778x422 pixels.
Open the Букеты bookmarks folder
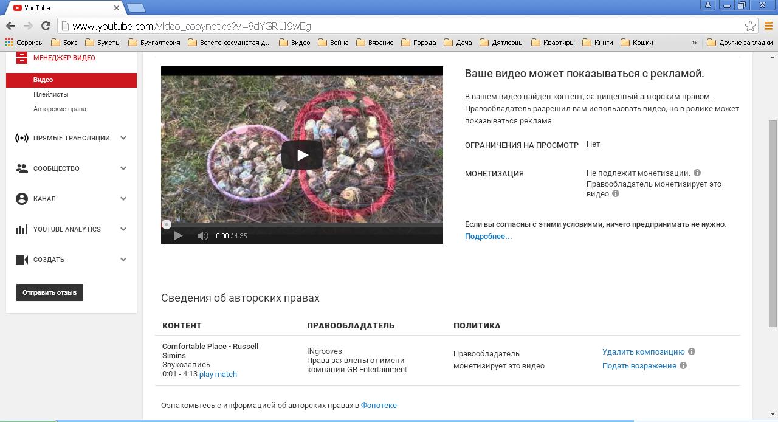pyautogui.click(x=103, y=43)
